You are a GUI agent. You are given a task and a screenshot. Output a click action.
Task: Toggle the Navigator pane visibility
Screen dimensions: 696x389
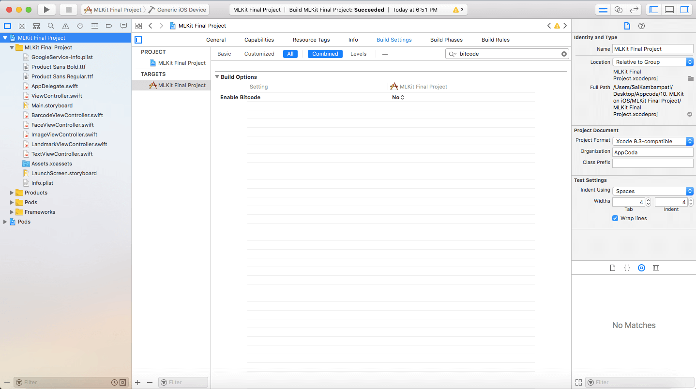tap(654, 10)
